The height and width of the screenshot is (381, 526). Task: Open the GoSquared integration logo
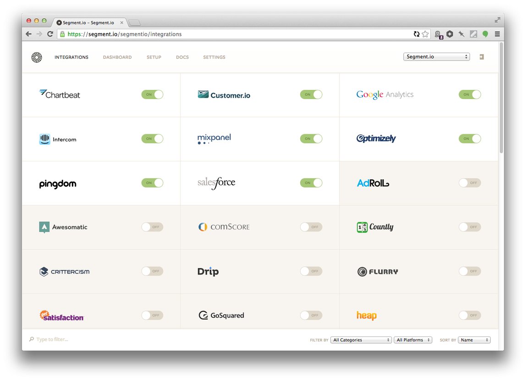(x=221, y=315)
